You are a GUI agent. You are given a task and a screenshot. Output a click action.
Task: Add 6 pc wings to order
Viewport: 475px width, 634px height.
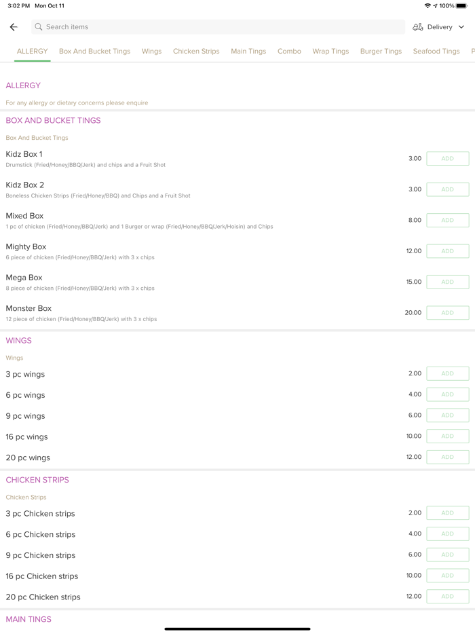point(447,394)
